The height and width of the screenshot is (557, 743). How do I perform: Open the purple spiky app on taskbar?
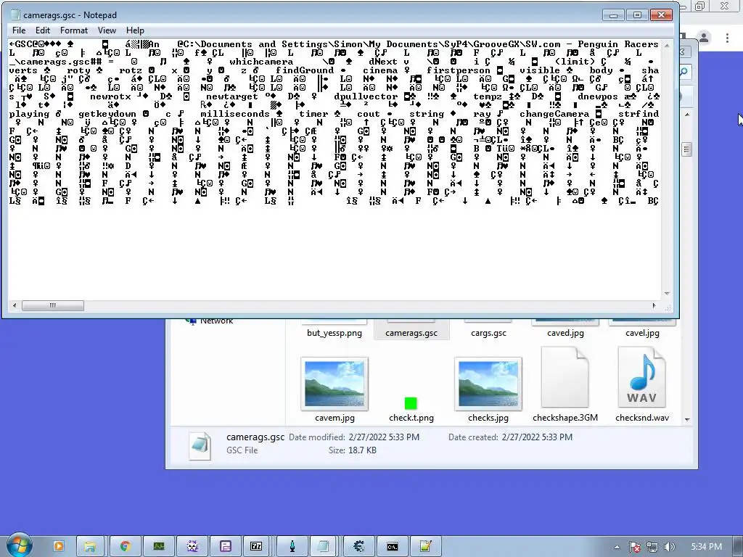192,546
